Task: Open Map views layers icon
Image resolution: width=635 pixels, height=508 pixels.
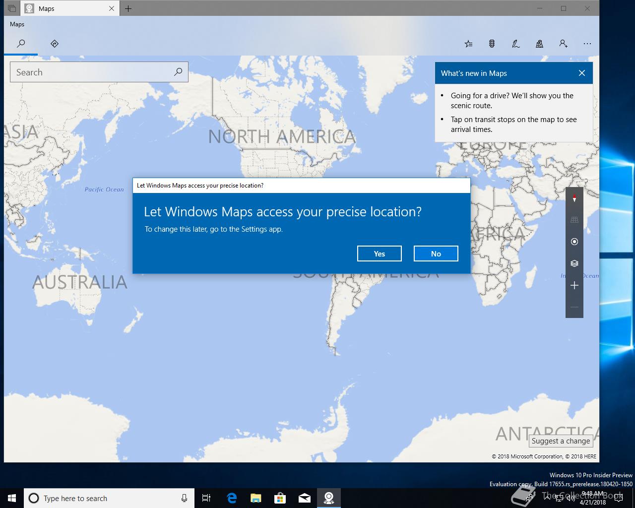Action: pyautogui.click(x=574, y=263)
